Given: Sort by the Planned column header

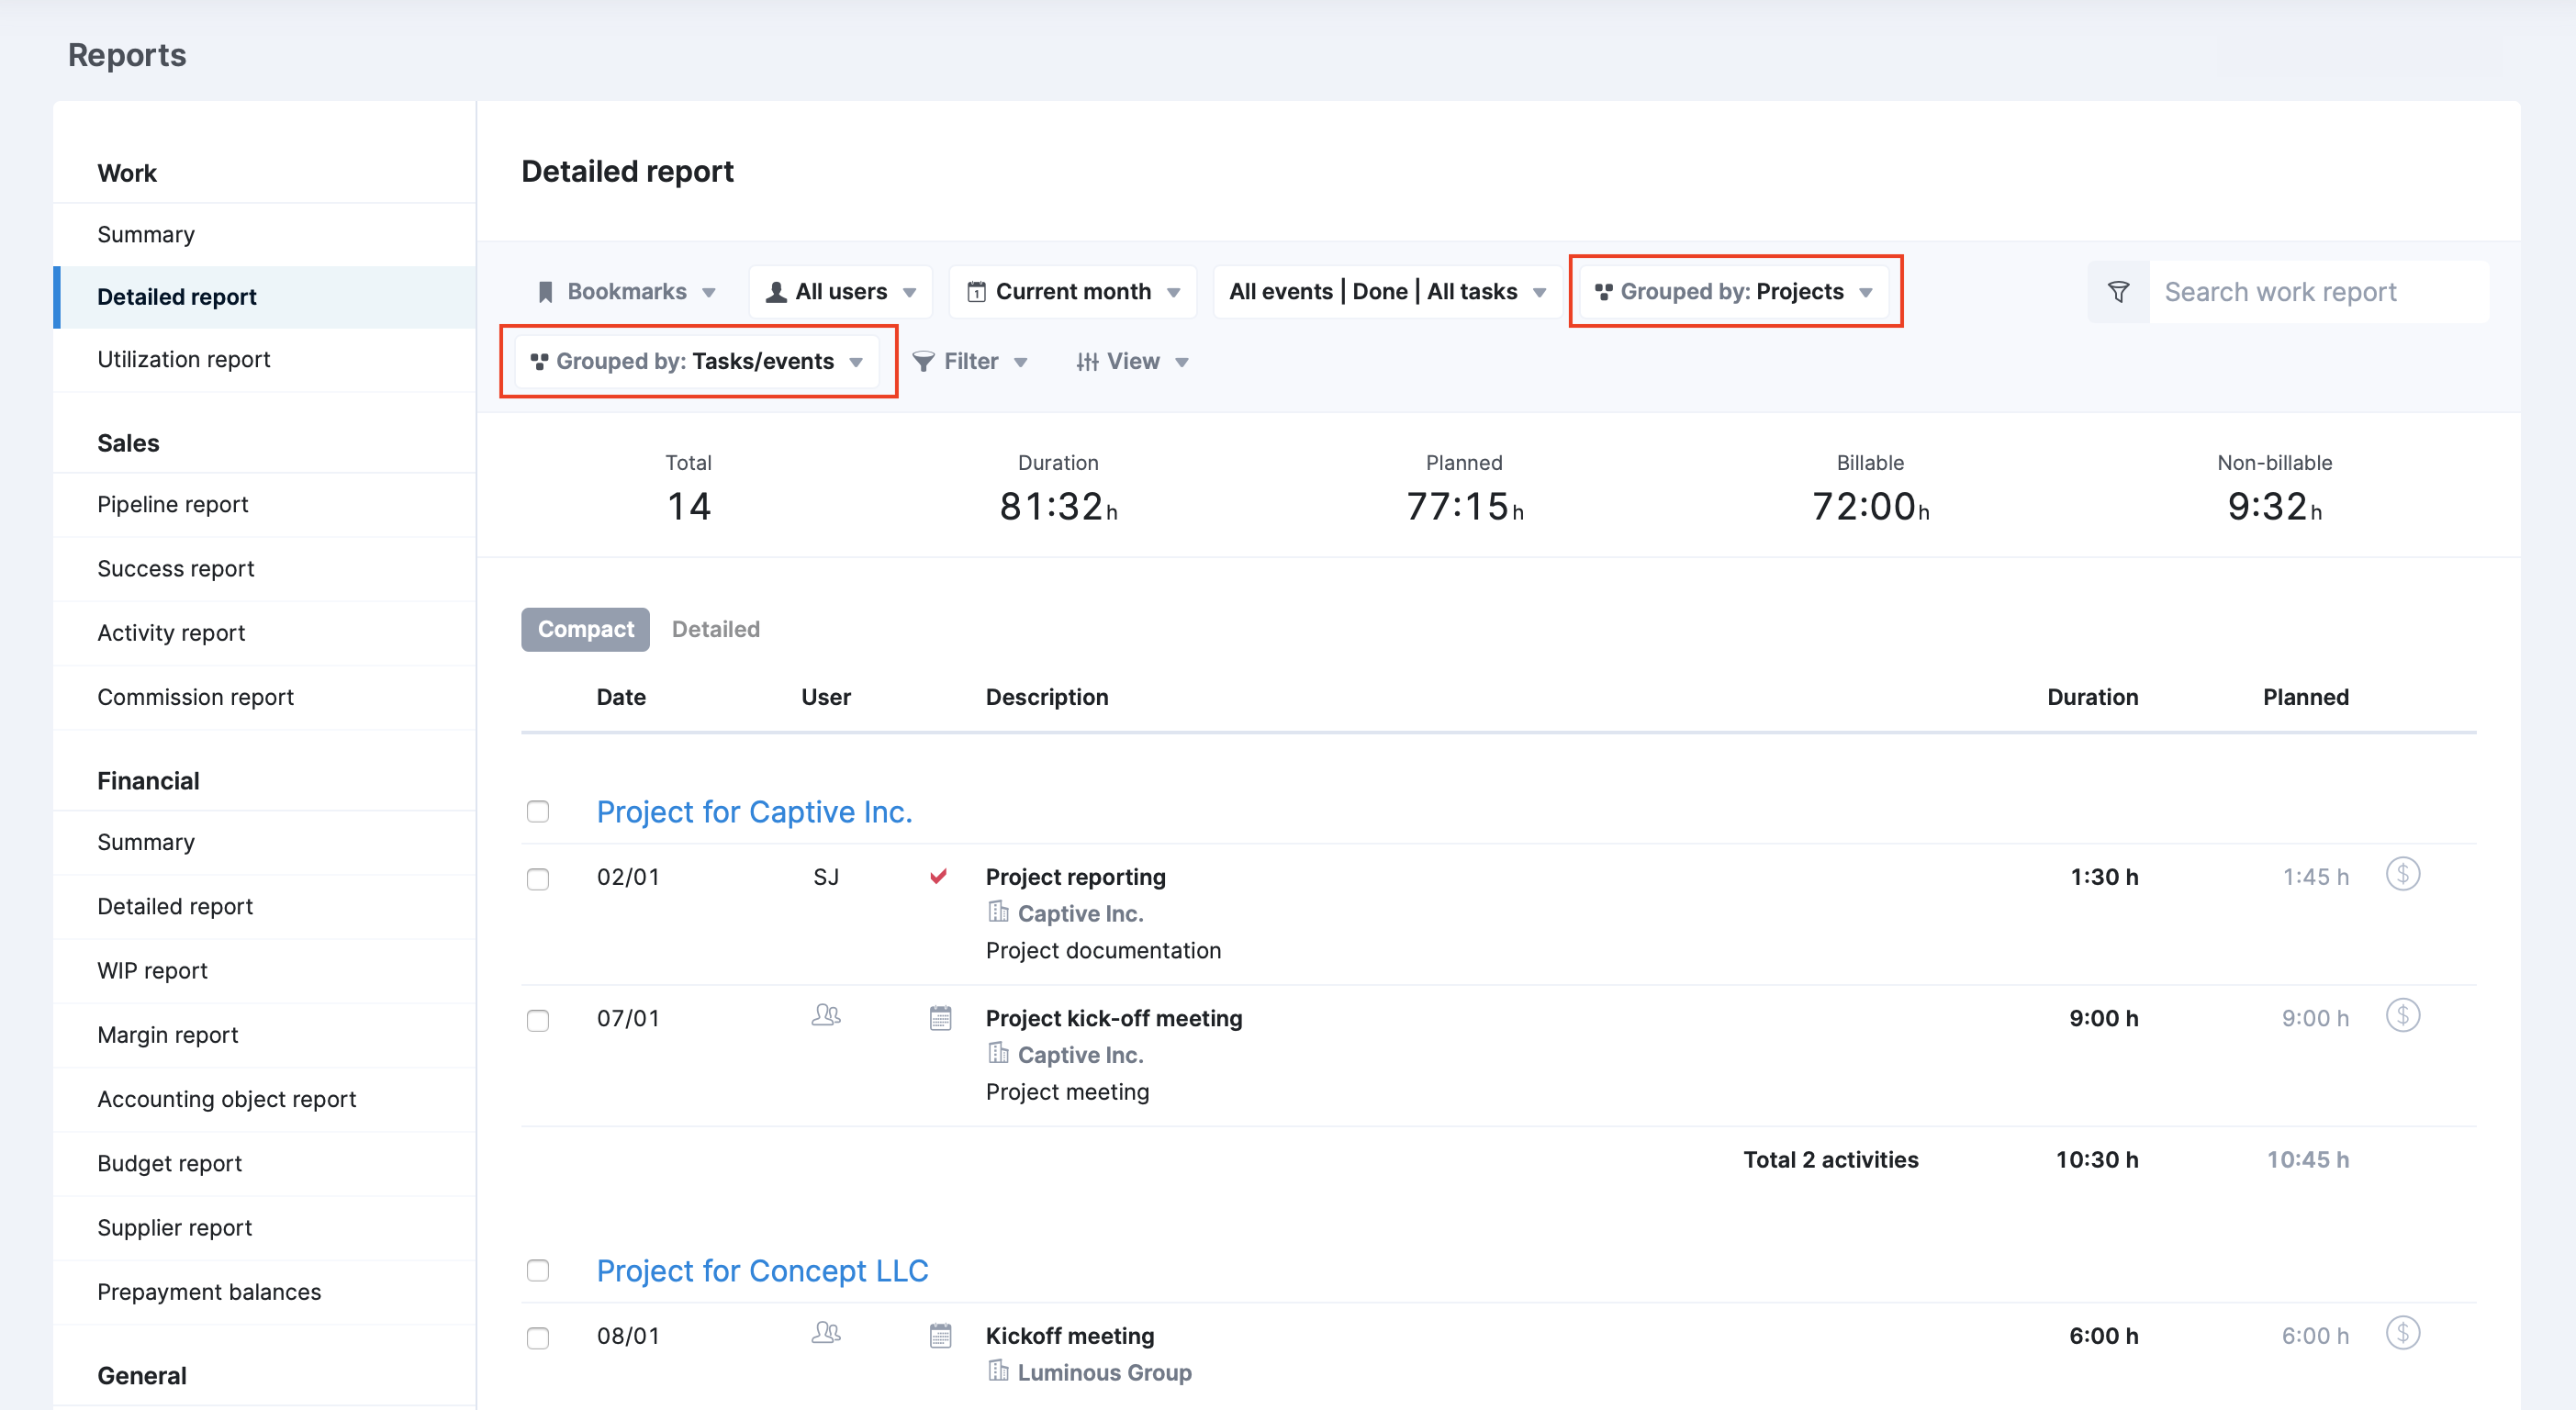Looking at the screenshot, I should point(2305,697).
